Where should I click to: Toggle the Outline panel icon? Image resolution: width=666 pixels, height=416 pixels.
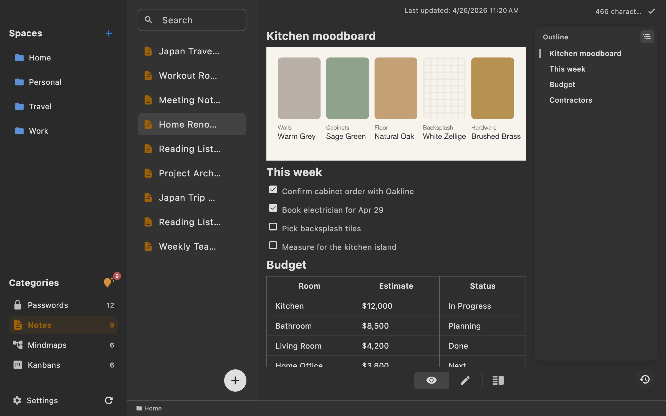click(x=647, y=37)
